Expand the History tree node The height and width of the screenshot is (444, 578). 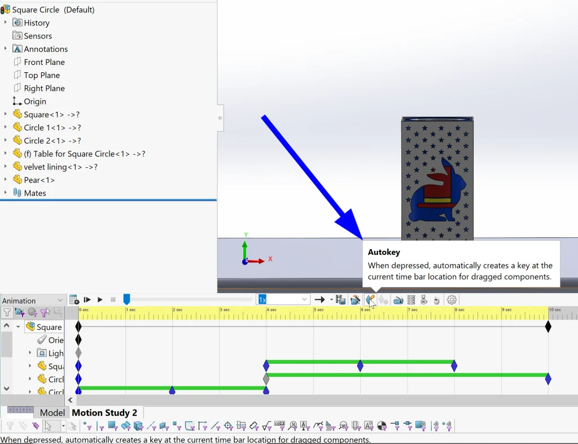pos(5,23)
